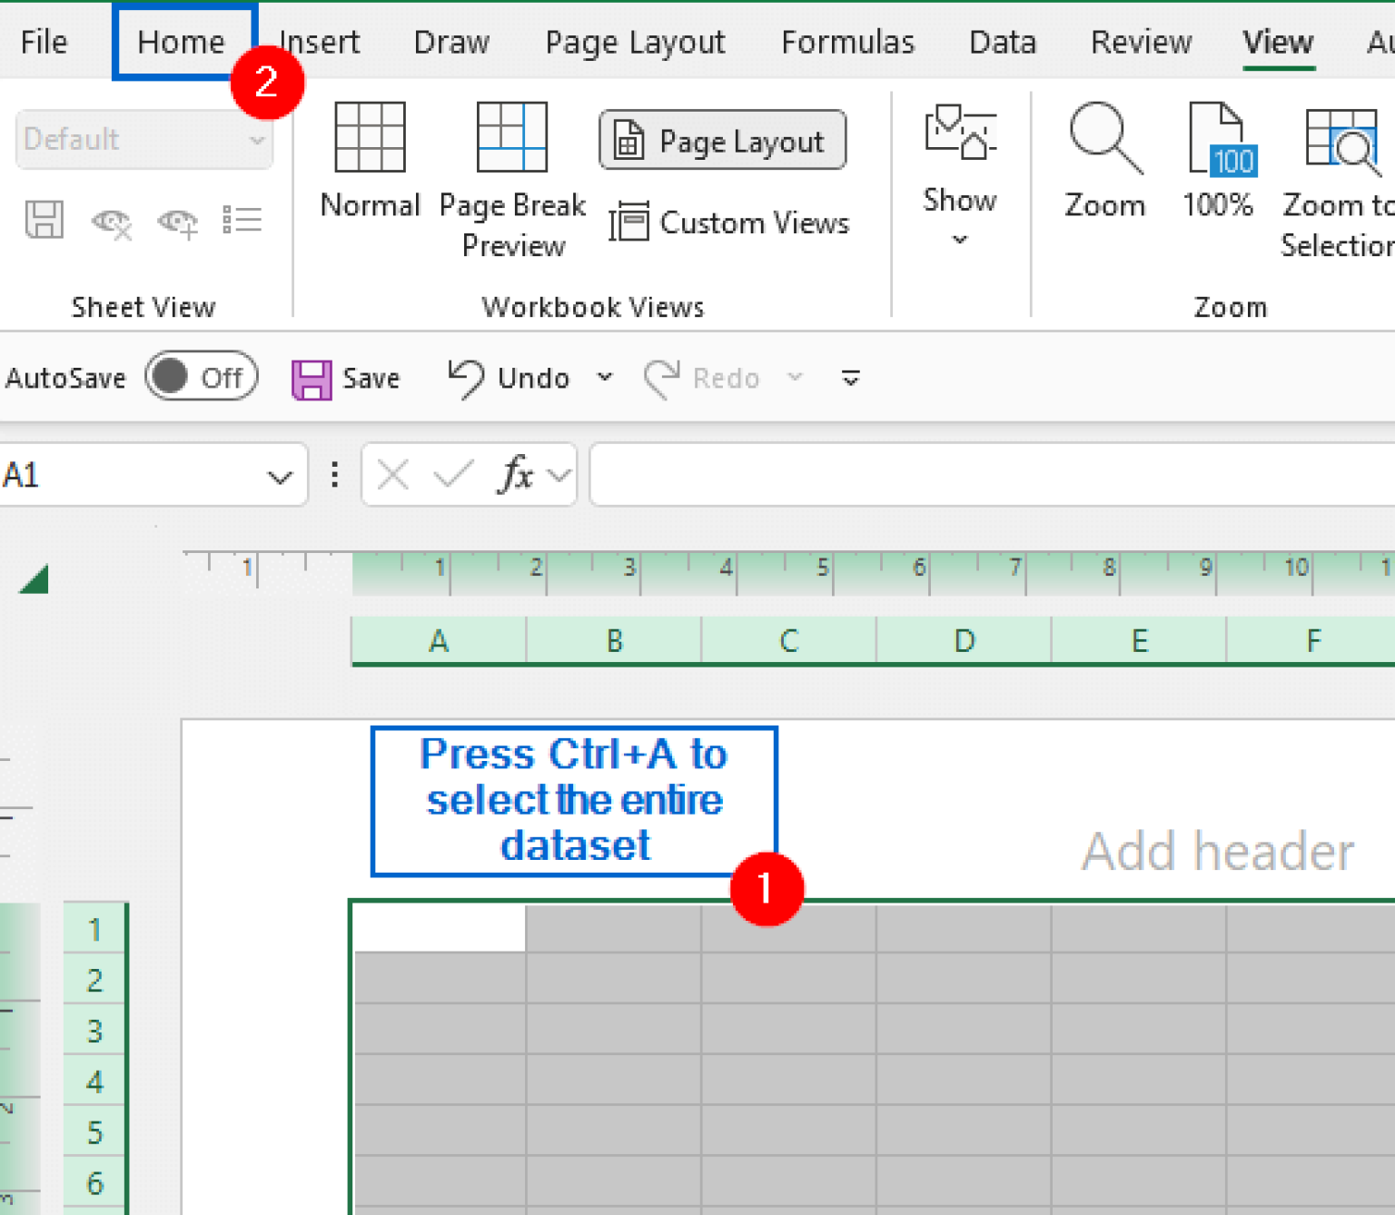Click the Zoom magnifier icon
This screenshot has width=1395, height=1215.
click(1104, 159)
